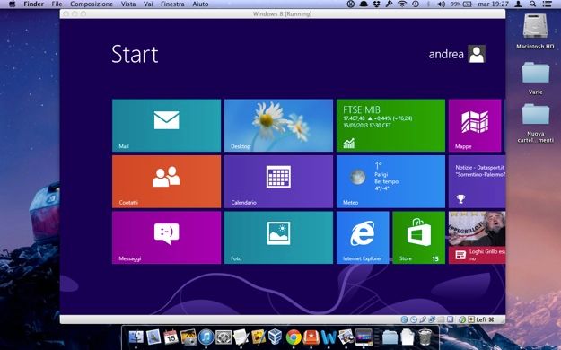The width and height of the screenshot is (561, 350).
Task: Click the key-shaped menu bar icon
Action: 390,4
